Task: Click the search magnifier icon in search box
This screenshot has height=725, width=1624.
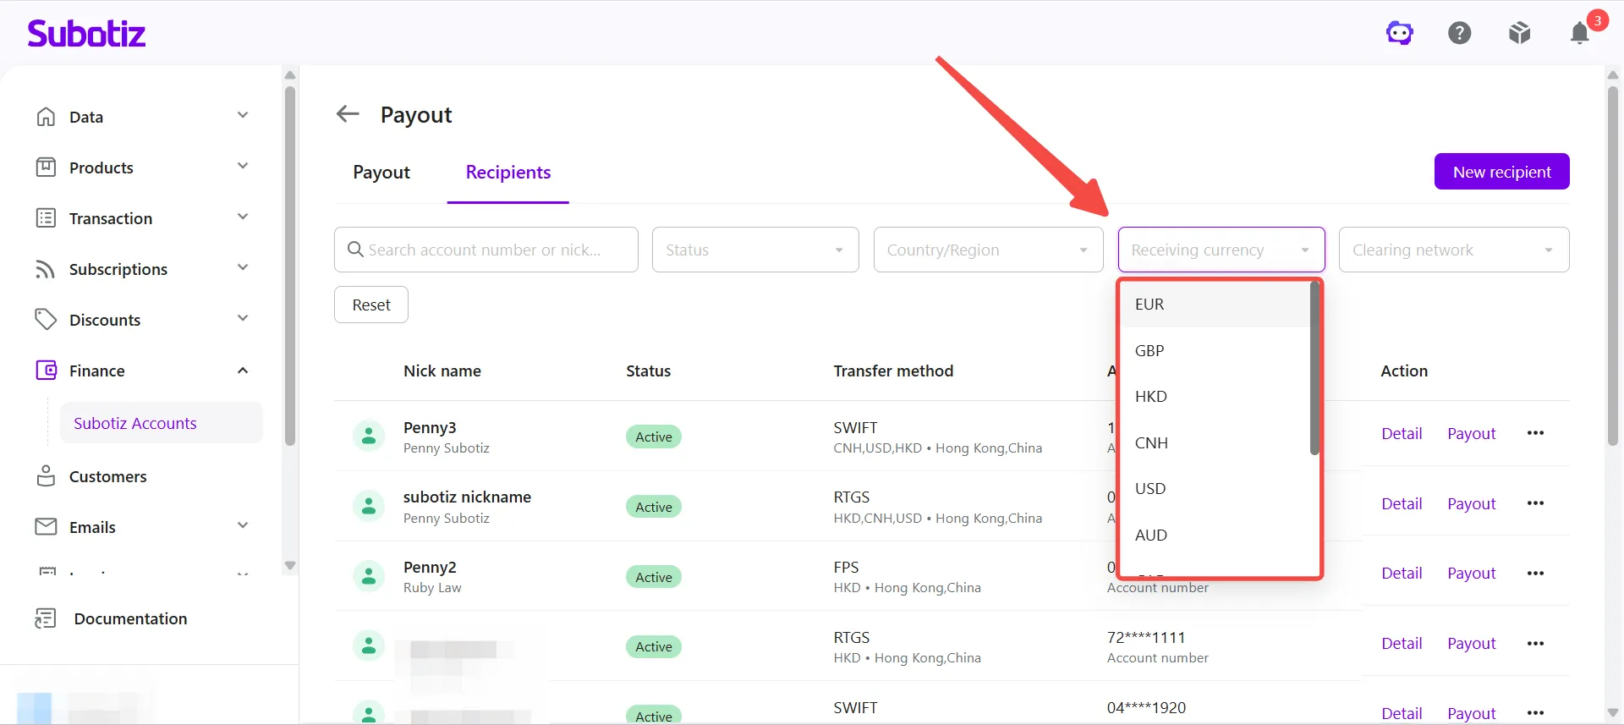Action: point(355,250)
